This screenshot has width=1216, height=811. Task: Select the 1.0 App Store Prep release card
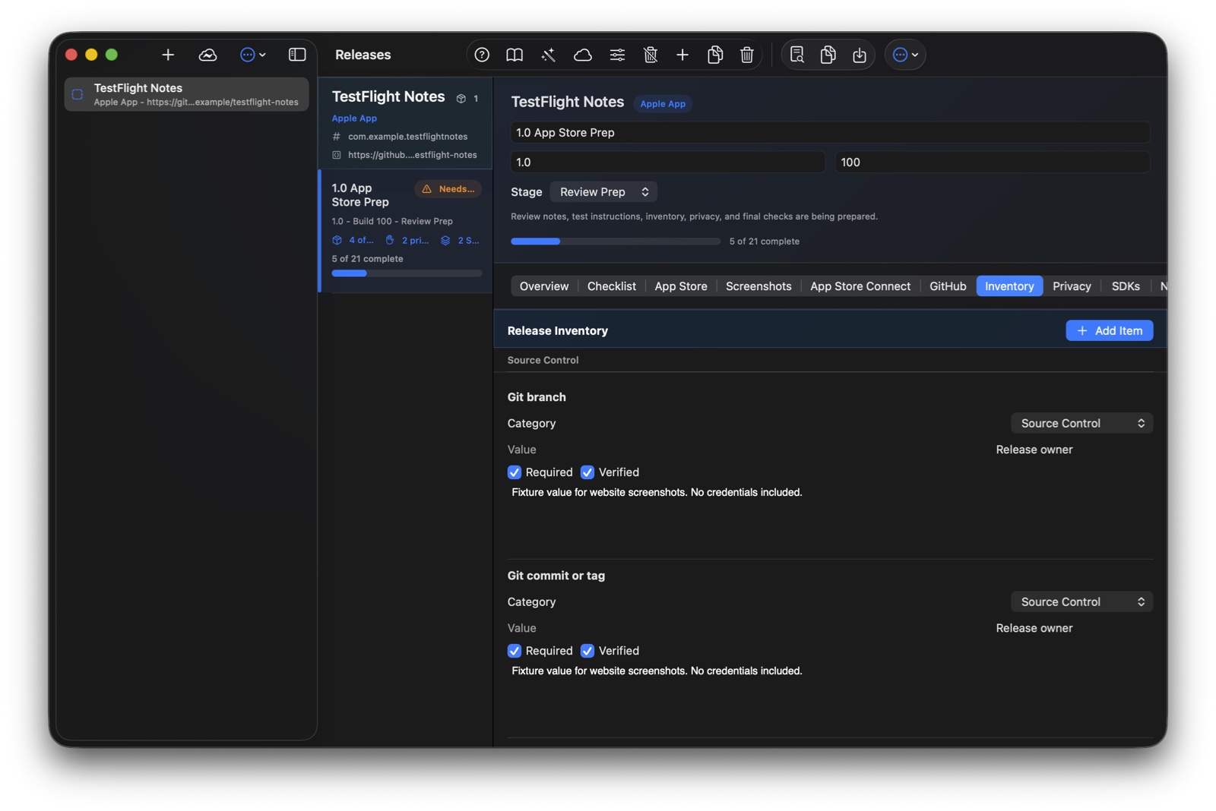tap(406, 231)
